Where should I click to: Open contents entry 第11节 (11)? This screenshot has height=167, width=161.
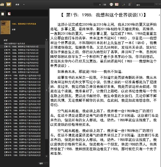tap(22, 79)
